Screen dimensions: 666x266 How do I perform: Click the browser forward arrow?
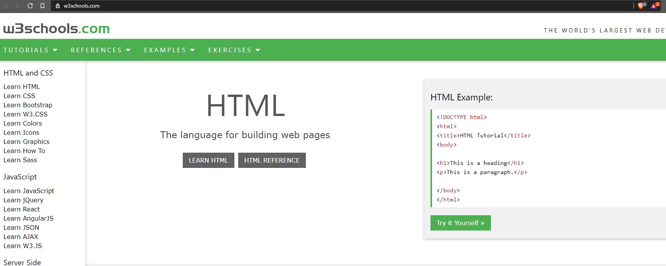click(18, 6)
